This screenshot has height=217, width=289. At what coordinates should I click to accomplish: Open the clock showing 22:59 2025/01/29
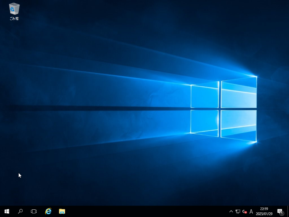264,211
